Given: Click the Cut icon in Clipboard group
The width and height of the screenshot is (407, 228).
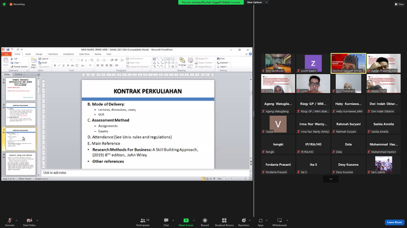Looking at the screenshot, I should (x=14, y=59).
